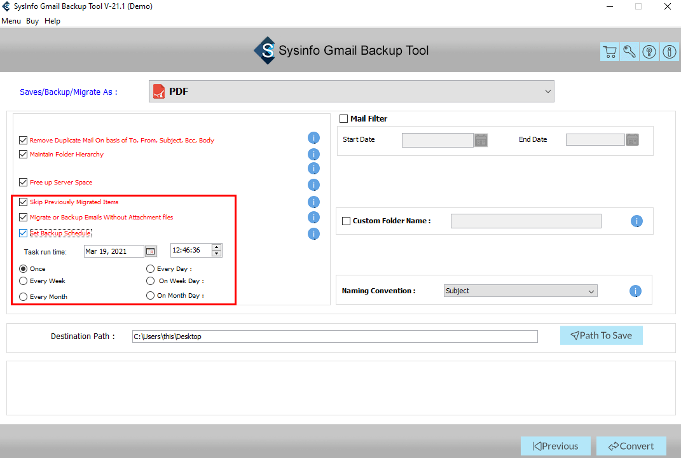Open the Naming Convention Subject dropdown
Image resolution: width=681 pixels, height=458 pixels.
(520, 291)
